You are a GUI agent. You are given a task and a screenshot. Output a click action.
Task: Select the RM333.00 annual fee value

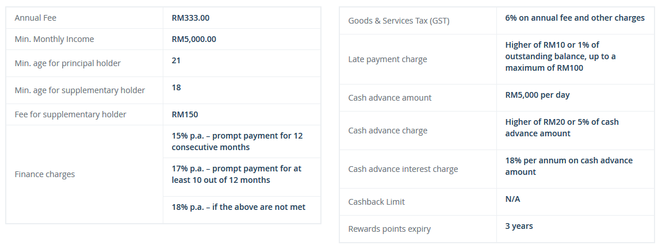click(190, 18)
